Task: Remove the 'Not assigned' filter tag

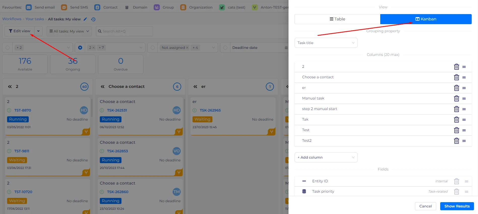Action: click(187, 48)
